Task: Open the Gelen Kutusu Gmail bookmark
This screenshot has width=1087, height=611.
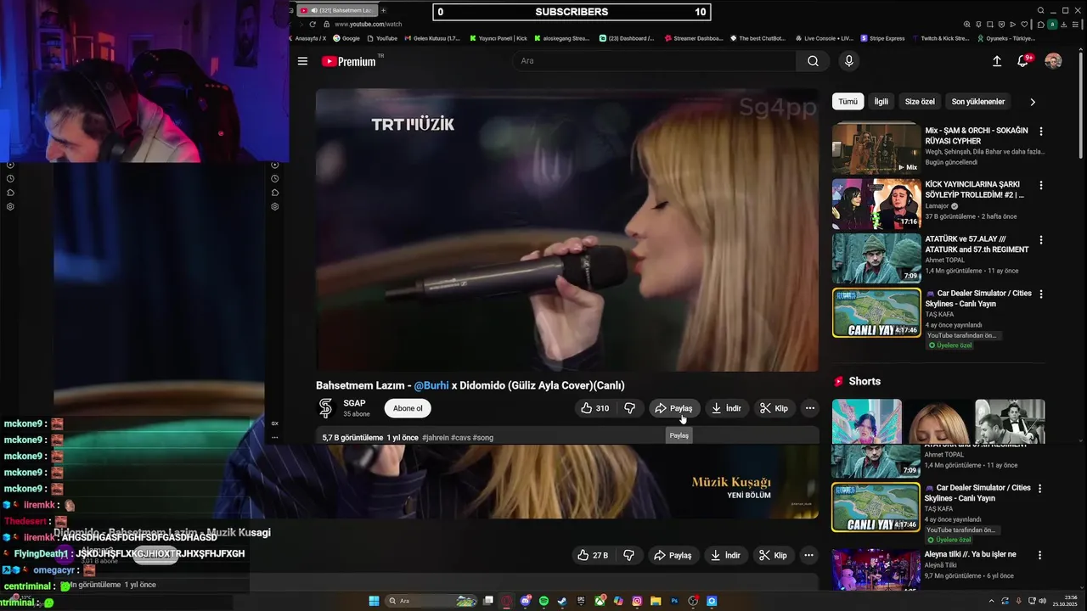Action: [432, 38]
